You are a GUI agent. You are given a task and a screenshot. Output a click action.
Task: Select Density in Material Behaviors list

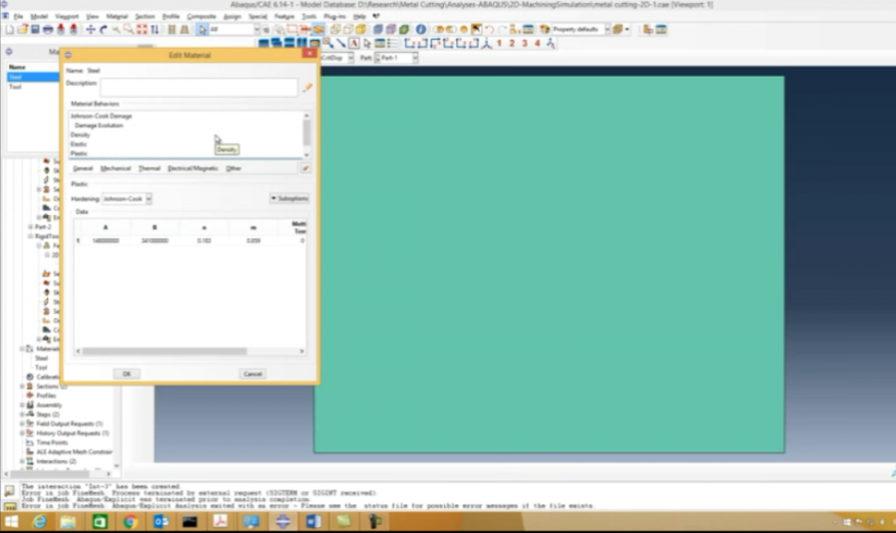(80, 134)
